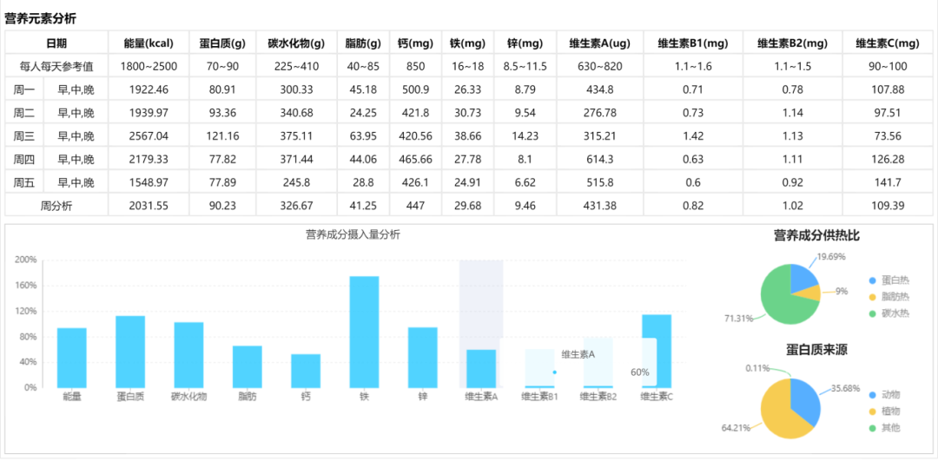Click the 碳水化合物(g) column header
This screenshot has width=938, height=474.
(x=296, y=43)
